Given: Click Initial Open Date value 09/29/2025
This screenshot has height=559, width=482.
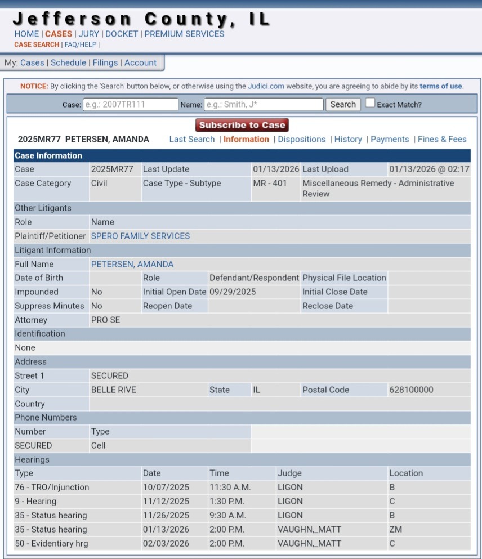Looking at the screenshot, I should pos(233,292).
